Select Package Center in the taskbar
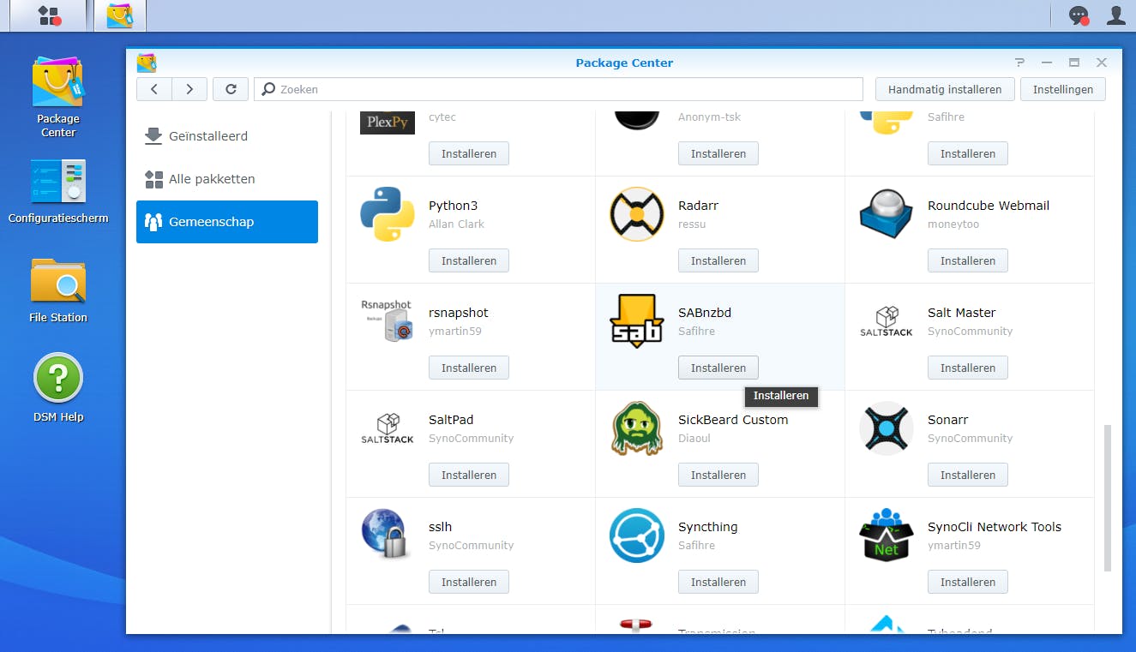The width and height of the screenshot is (1136, 652). [x=120, y=15]
